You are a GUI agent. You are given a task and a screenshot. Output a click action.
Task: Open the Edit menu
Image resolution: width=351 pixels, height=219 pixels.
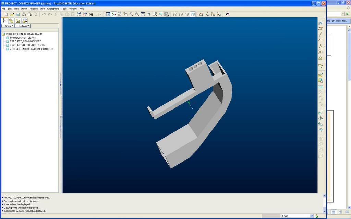point(10,9)
